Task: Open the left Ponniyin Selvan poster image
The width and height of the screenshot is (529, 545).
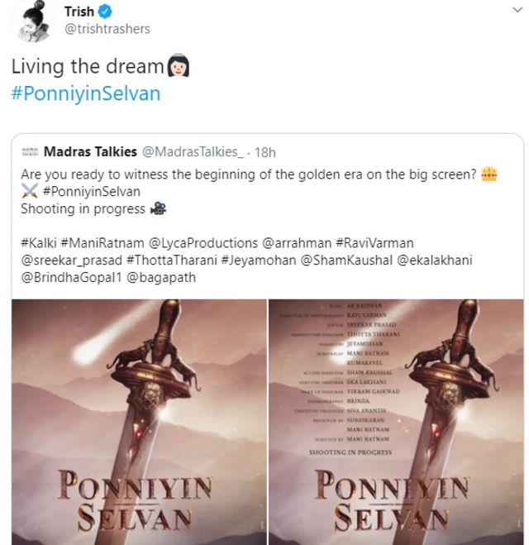Action: point(138,422)
